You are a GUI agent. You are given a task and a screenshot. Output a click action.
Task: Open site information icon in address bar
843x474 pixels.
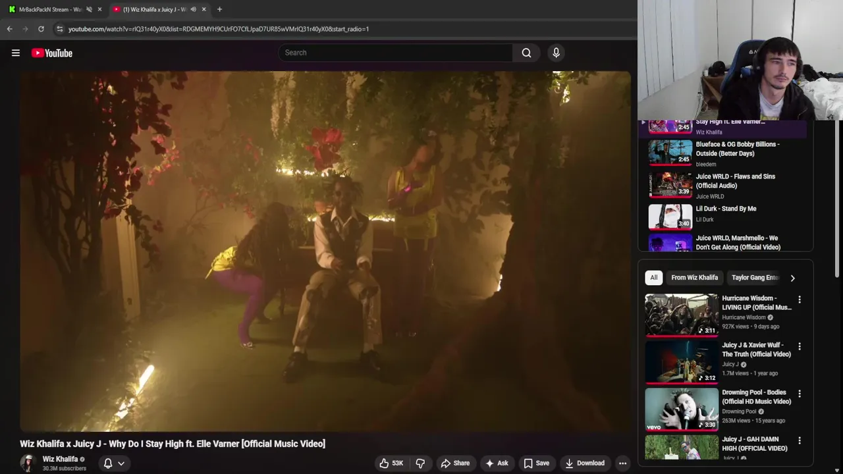59,29
